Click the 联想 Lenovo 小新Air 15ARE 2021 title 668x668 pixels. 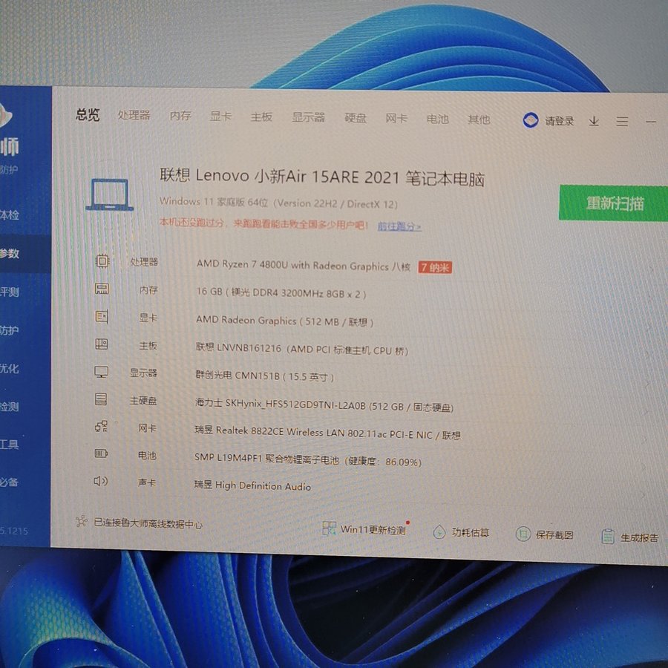(x=322, y=177)
